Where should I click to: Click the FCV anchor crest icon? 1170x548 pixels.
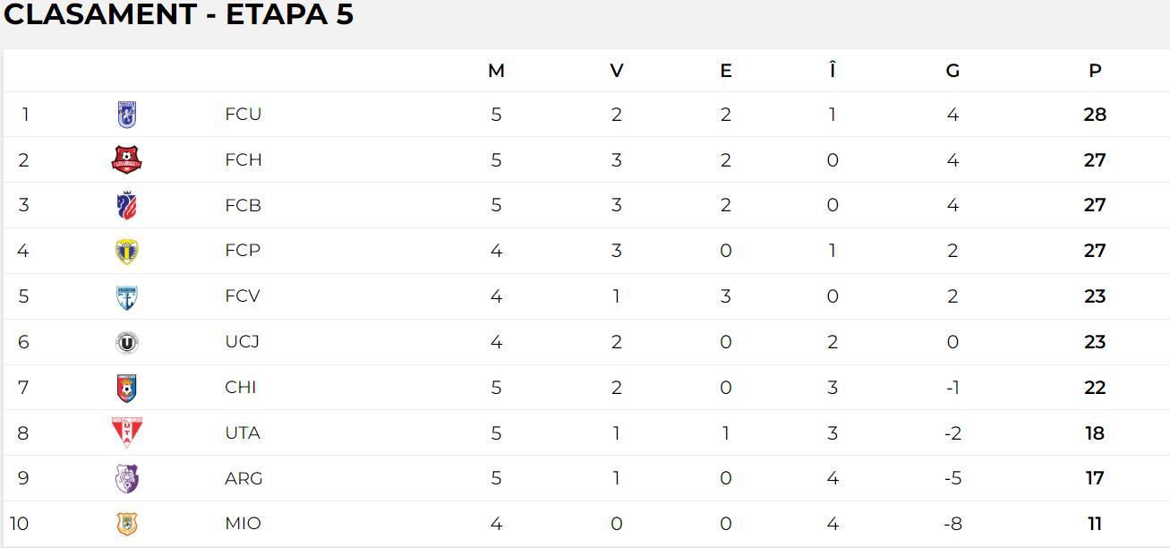coord(127,297)
